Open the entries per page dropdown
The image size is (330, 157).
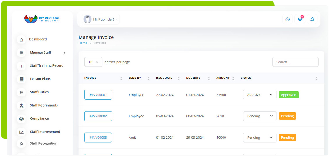pos(93,62)
